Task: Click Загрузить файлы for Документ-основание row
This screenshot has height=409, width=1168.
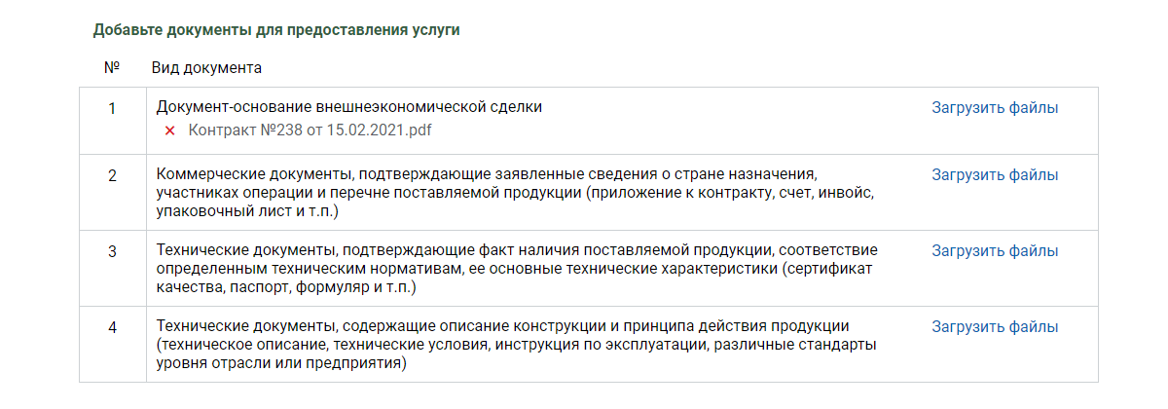Action: [995, 108]
